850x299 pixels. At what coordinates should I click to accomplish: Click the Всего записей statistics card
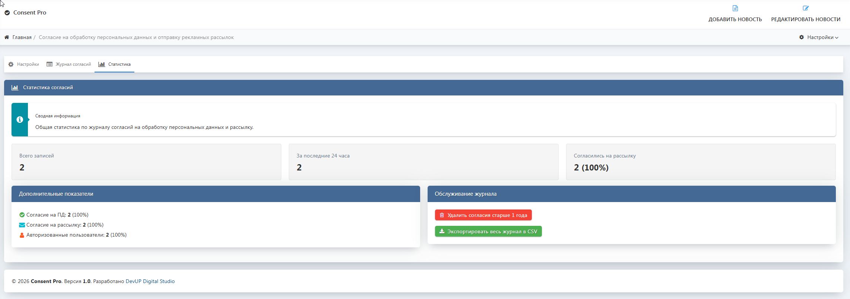click(x=146, y=162)
